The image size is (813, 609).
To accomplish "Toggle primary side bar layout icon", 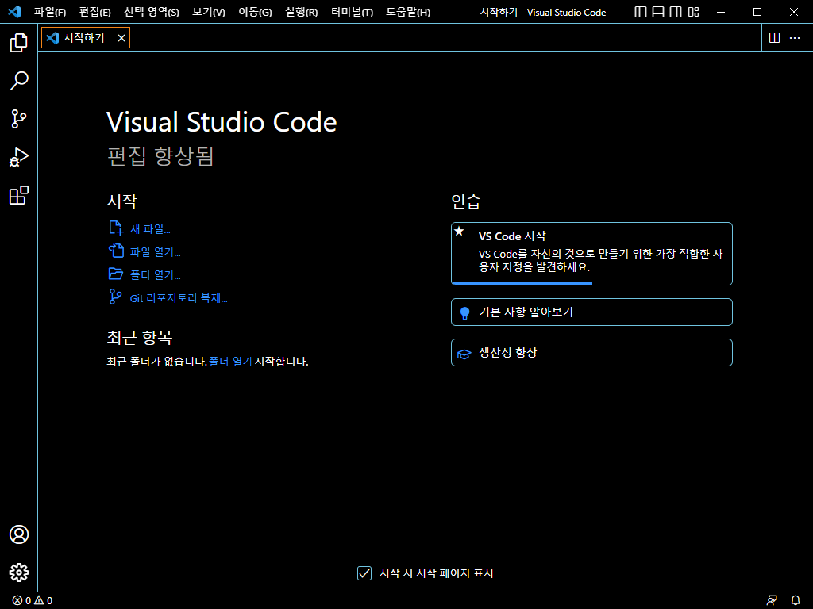I will click(x=641, y=12).
